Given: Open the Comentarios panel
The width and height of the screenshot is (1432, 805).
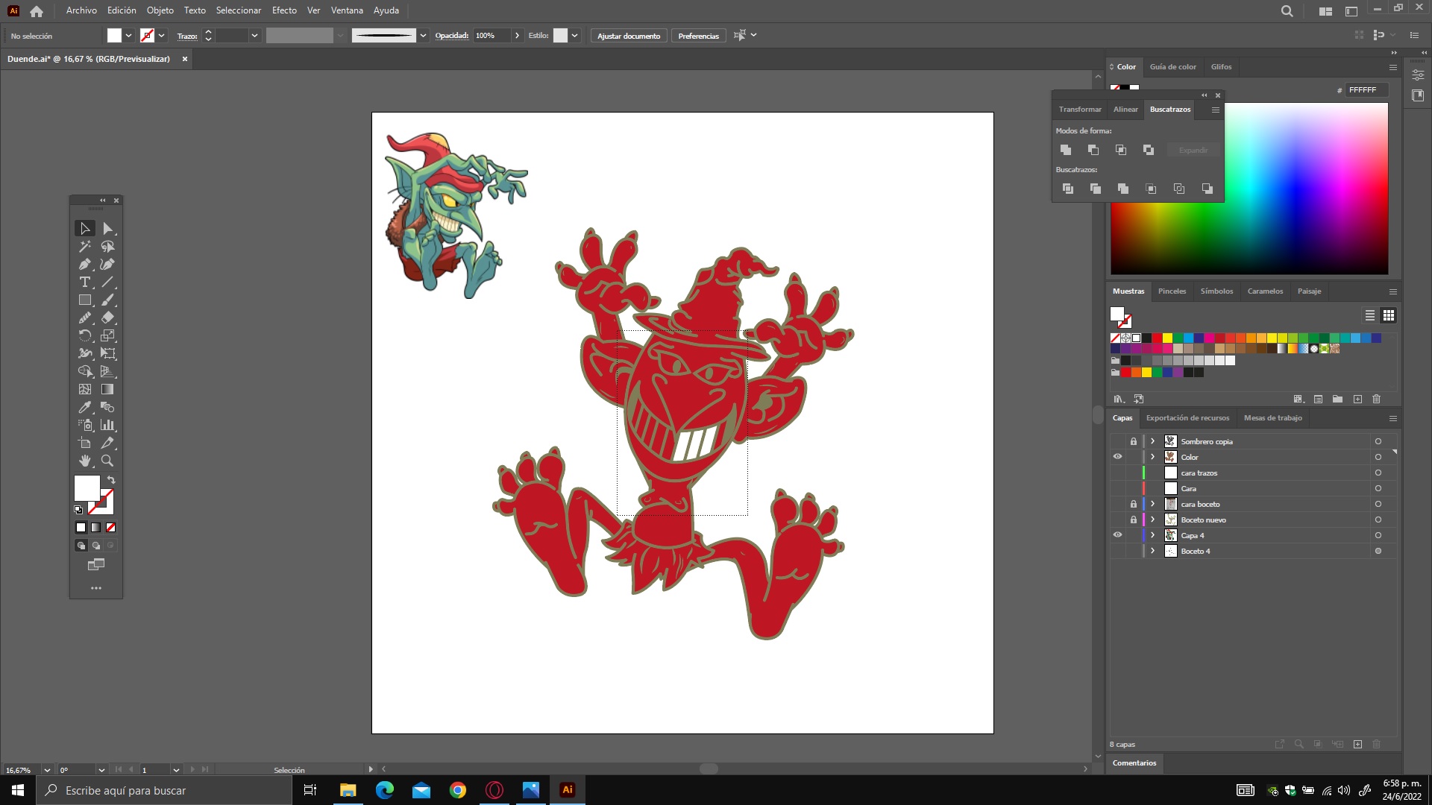Looking at the screenshot, I should [x=1134, y=763].
